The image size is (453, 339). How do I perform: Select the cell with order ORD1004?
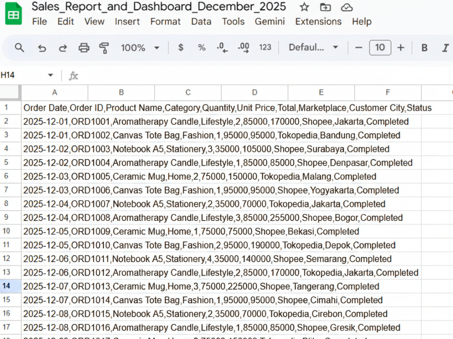pyautogui.click(x=54, y=163)
